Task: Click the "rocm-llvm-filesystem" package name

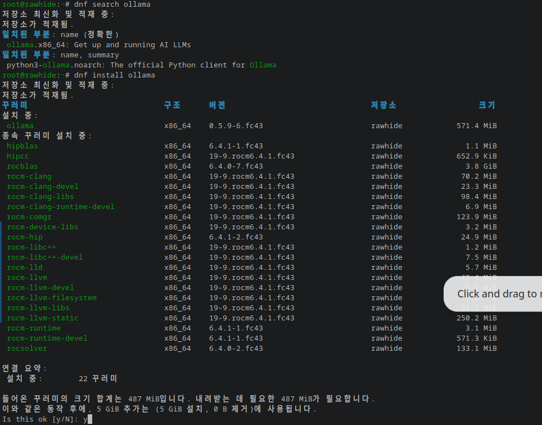Action: [52, 298]
